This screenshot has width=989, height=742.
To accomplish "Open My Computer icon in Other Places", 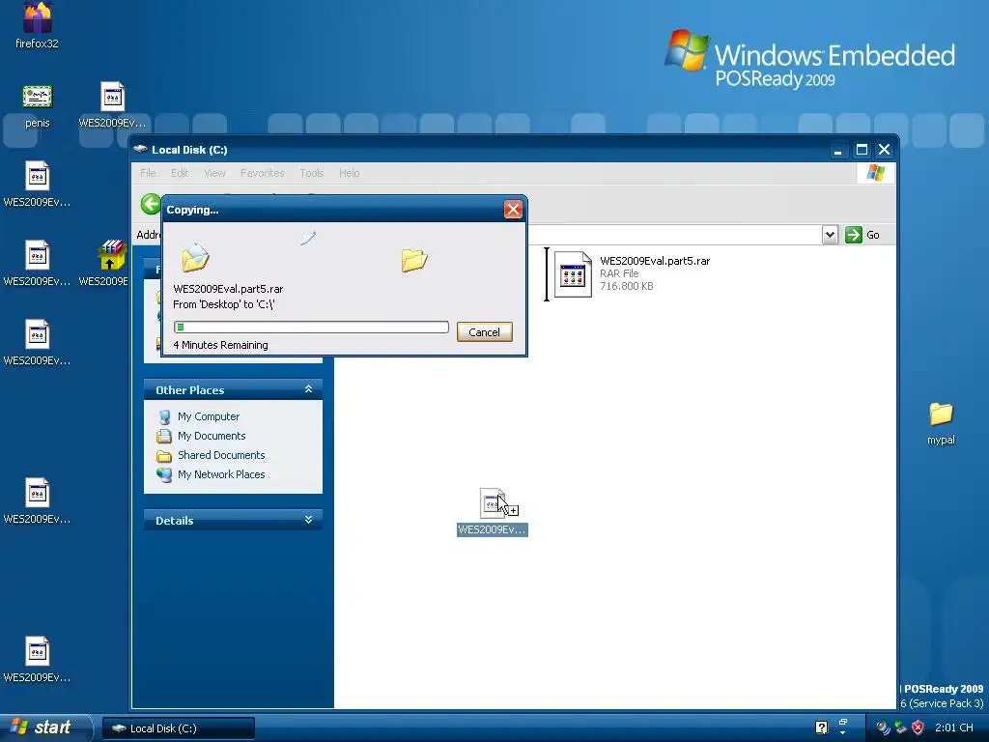I will pos(164,417).
